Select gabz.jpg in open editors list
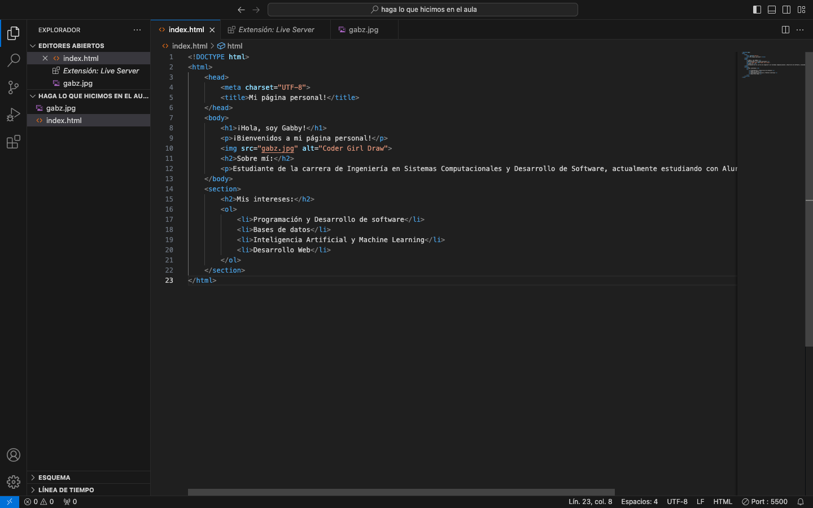Viewport: 813px width, 508px height. 89,83
